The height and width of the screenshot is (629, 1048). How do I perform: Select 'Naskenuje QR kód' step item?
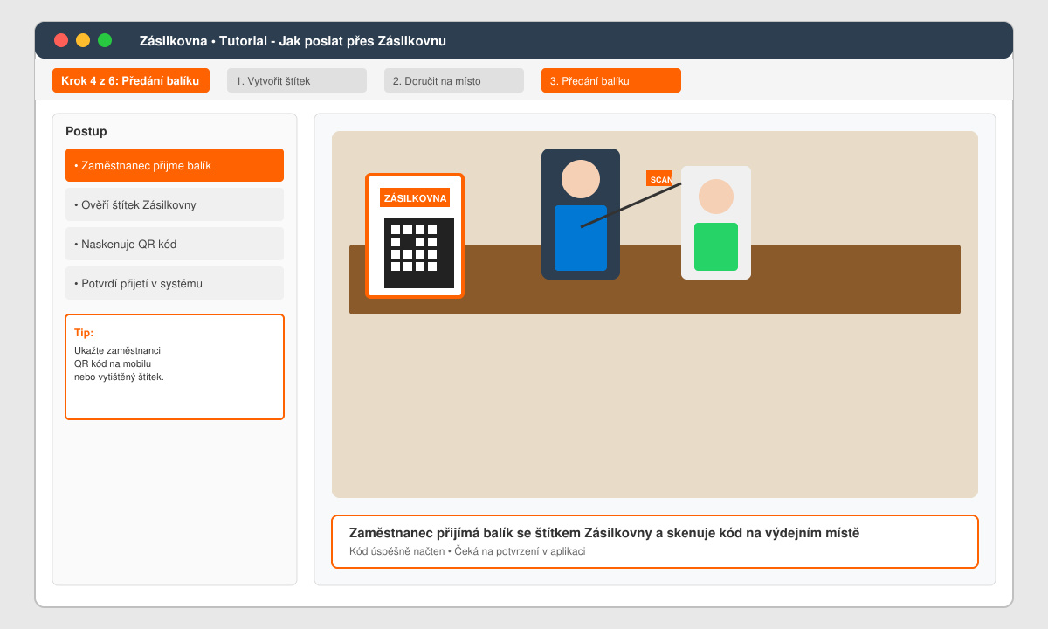pos(175,244)
